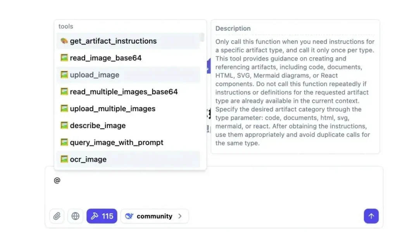Click the whale icon in community selector

(129, 216)
